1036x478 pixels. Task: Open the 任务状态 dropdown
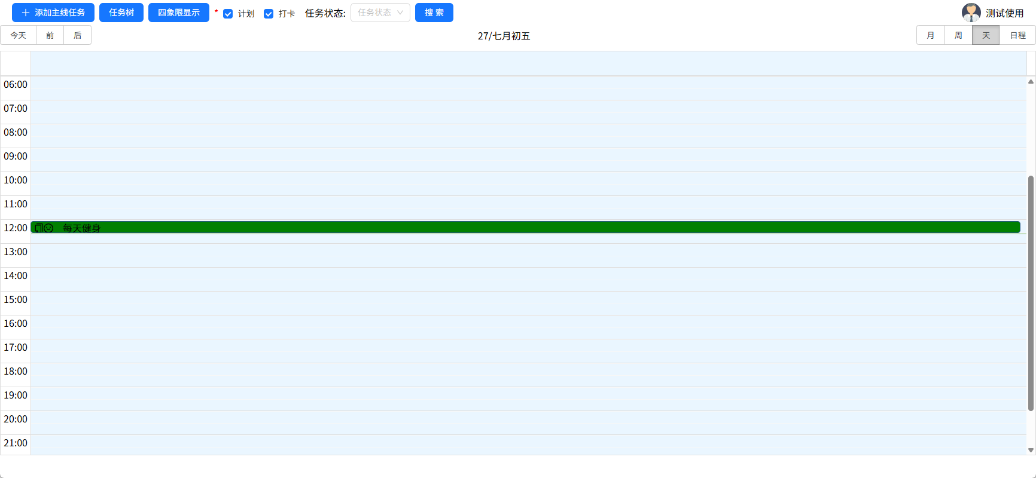(x=380, y=13)
